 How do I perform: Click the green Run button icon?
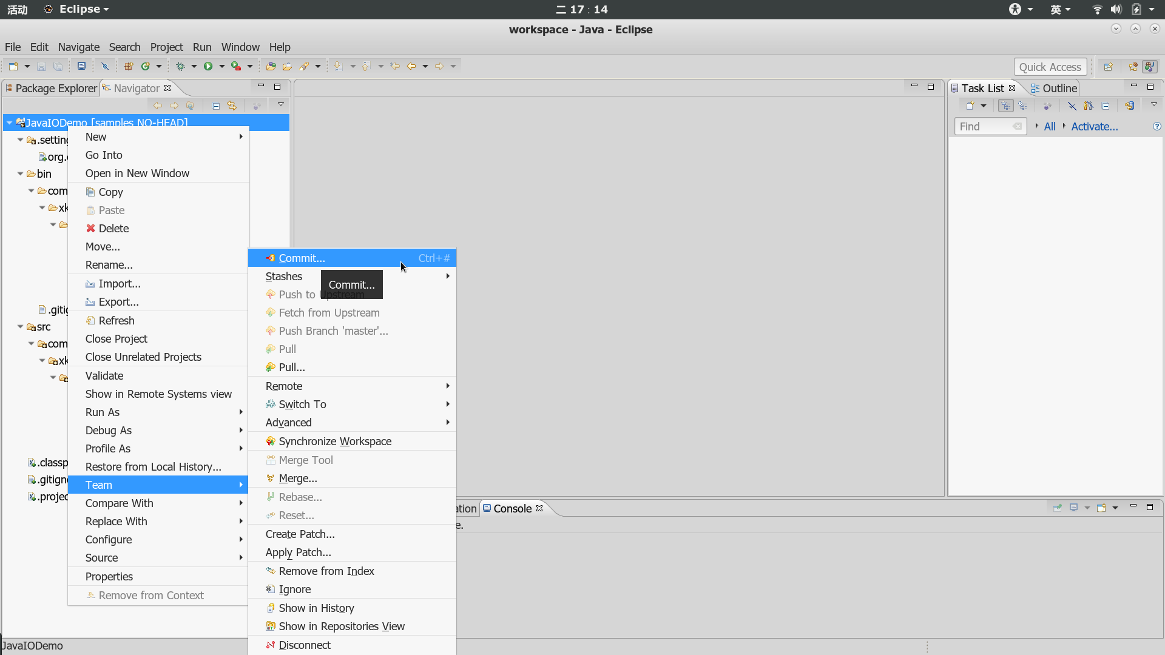pyautogui.click(x=208, y=66)
